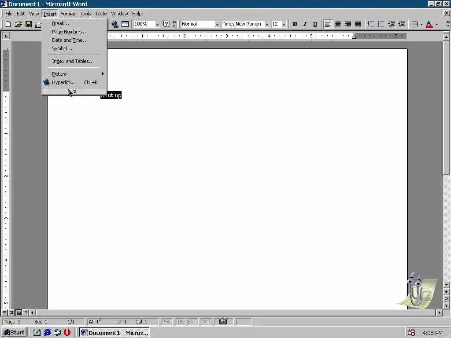Click the Bullets list icon
Screen dimensions: 451x338
pyautogui.click(x=381, y=24)
